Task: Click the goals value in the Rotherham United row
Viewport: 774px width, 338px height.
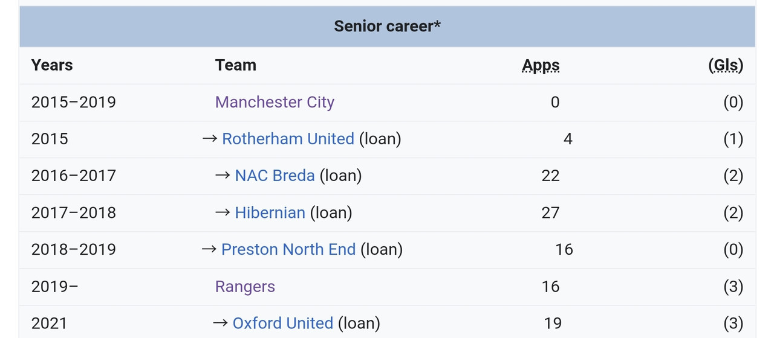Action: (733, 139)
